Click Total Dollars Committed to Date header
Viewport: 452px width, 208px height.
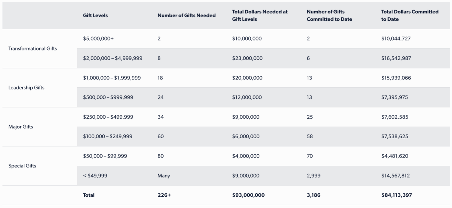coord(410,15)
